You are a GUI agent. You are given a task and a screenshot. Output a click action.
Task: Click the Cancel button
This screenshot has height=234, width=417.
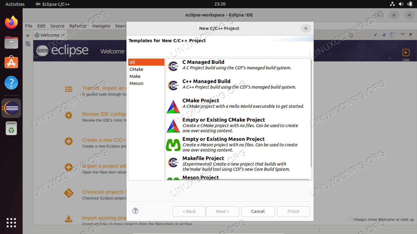coord(258,211)
